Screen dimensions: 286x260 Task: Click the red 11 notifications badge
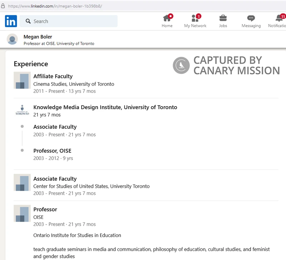(283, 16)
